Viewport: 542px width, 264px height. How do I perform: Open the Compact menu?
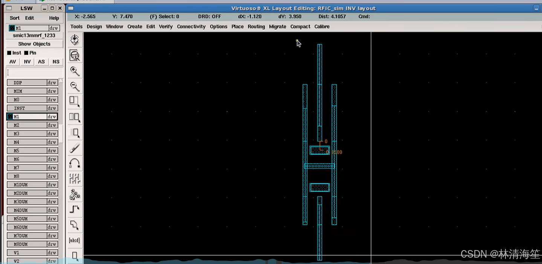click(x=300, y=27)
